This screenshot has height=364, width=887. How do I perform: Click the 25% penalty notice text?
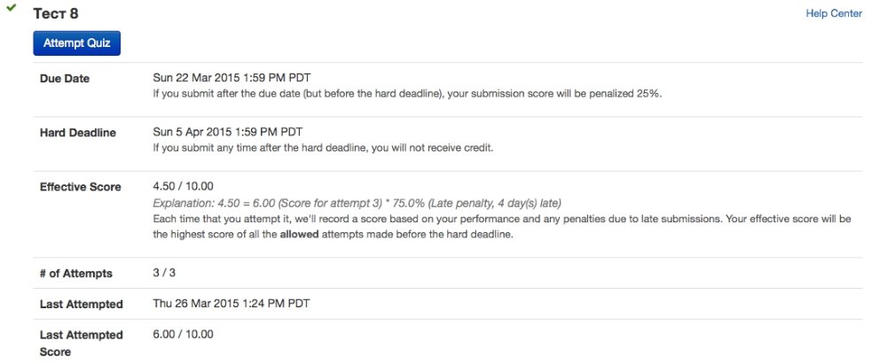coord(407,93)
